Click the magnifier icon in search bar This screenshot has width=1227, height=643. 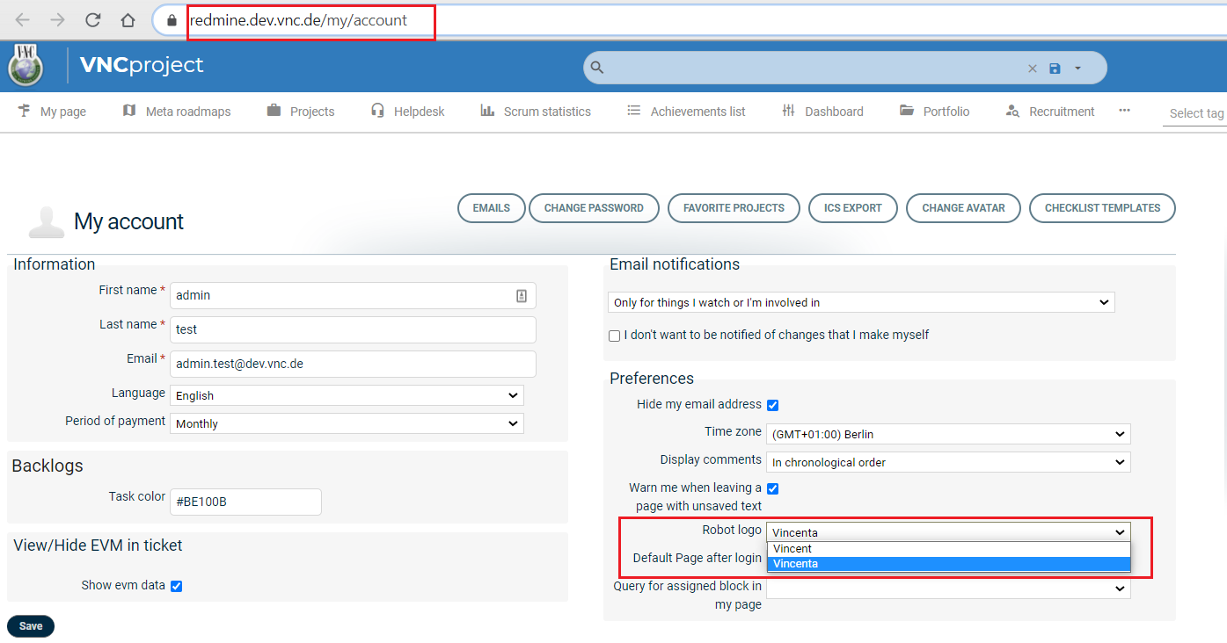(597, 68)
